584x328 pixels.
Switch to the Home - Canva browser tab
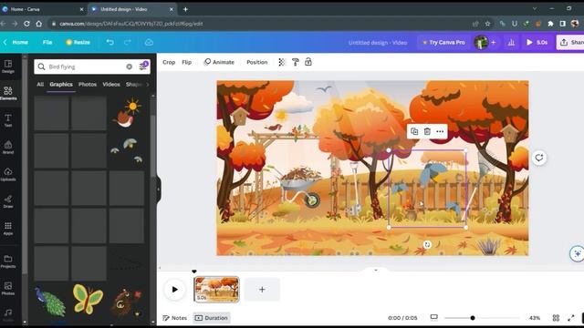43,9
